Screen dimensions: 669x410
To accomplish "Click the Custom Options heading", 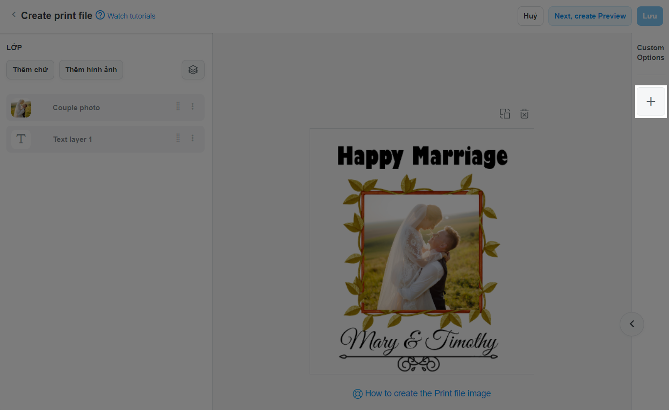I will (x=650, y=53).
